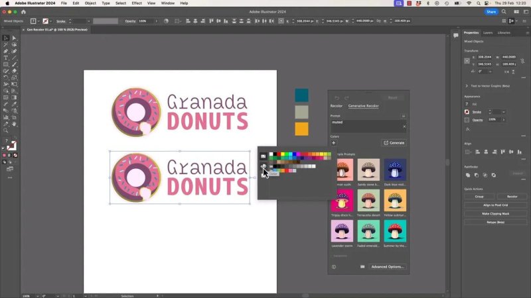Click the Pathfinder Unite icon
531x298 pixels.
coord(468,175)
